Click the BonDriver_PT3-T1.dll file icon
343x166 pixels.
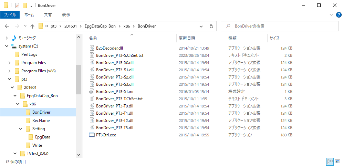(x=92, y=113)
